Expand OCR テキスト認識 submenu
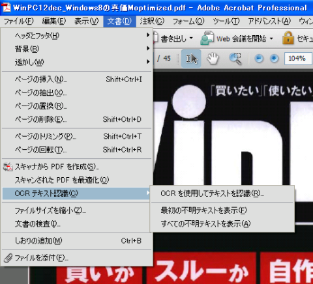Viewport: 313px width, 284px height. pos(76,193)
